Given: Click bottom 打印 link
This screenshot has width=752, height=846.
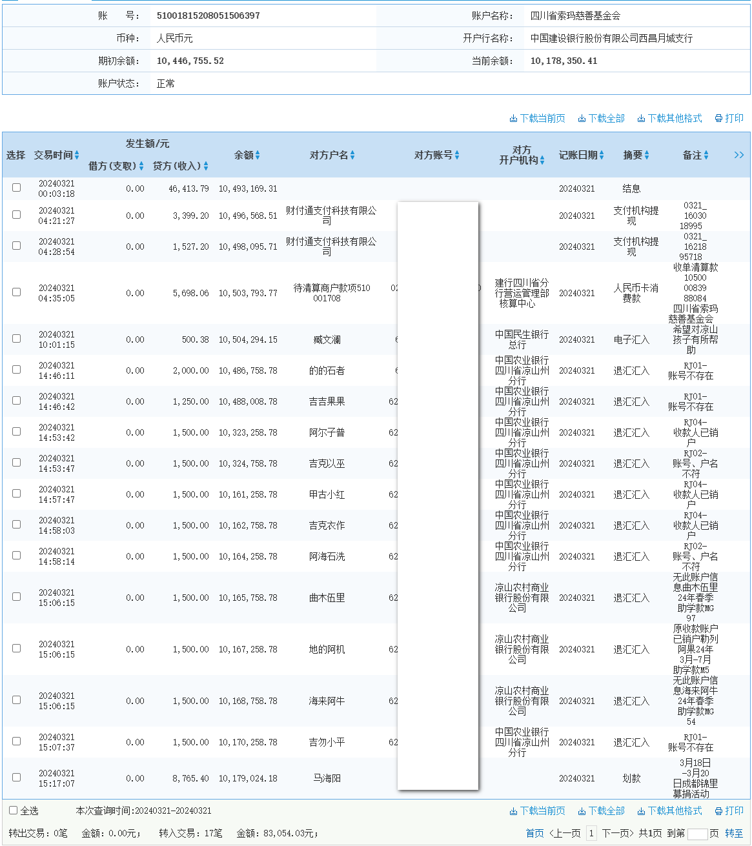Looking at the screenshot, I should coord(735,811).
